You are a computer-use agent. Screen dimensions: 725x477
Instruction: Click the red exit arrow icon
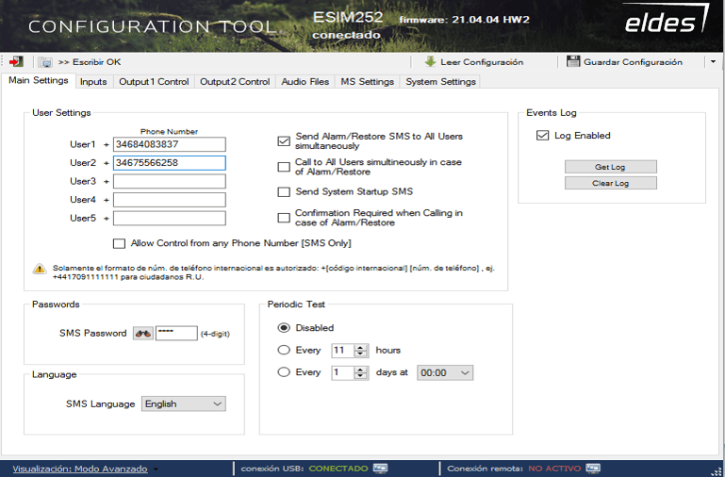(x=16, y=61)
